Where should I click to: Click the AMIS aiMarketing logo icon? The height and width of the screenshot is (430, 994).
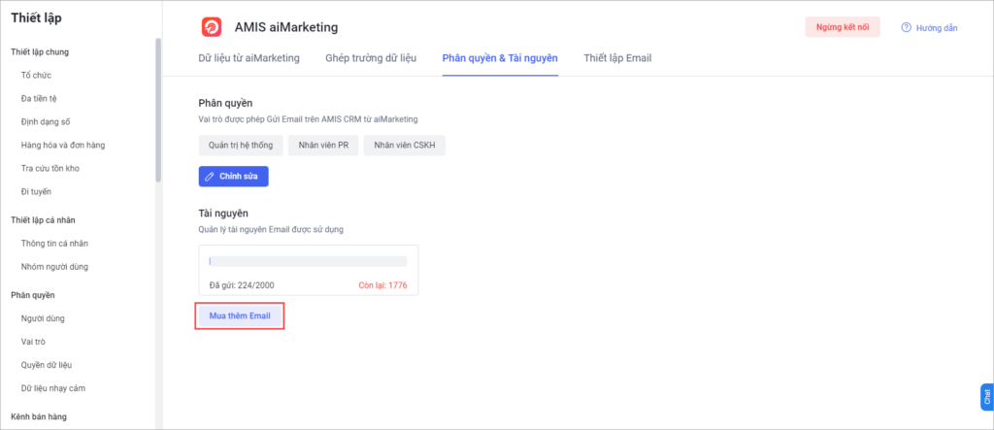coord(211,27)
